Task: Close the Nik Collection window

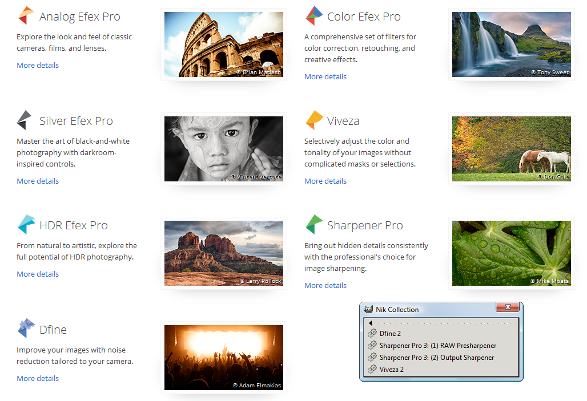Action: [508, 307]
